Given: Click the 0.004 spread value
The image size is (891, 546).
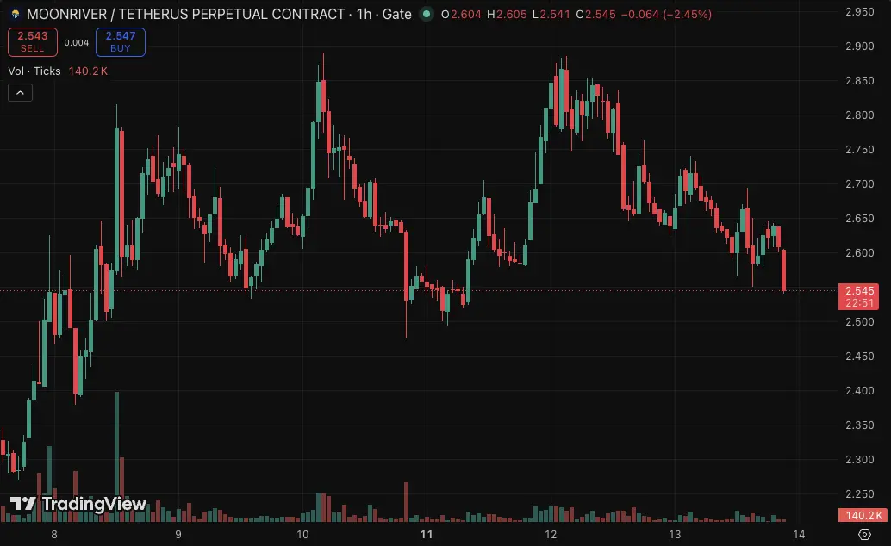Looking at the screenshot, I should (76, 42).
